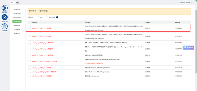Click the orange Swift note under sdksuit_4.0
This screenshot has width=197, height=91.
[x=94, y=64]
